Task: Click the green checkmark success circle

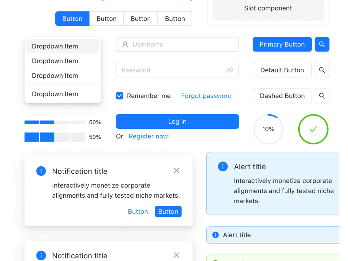Action: click(313, 129)
